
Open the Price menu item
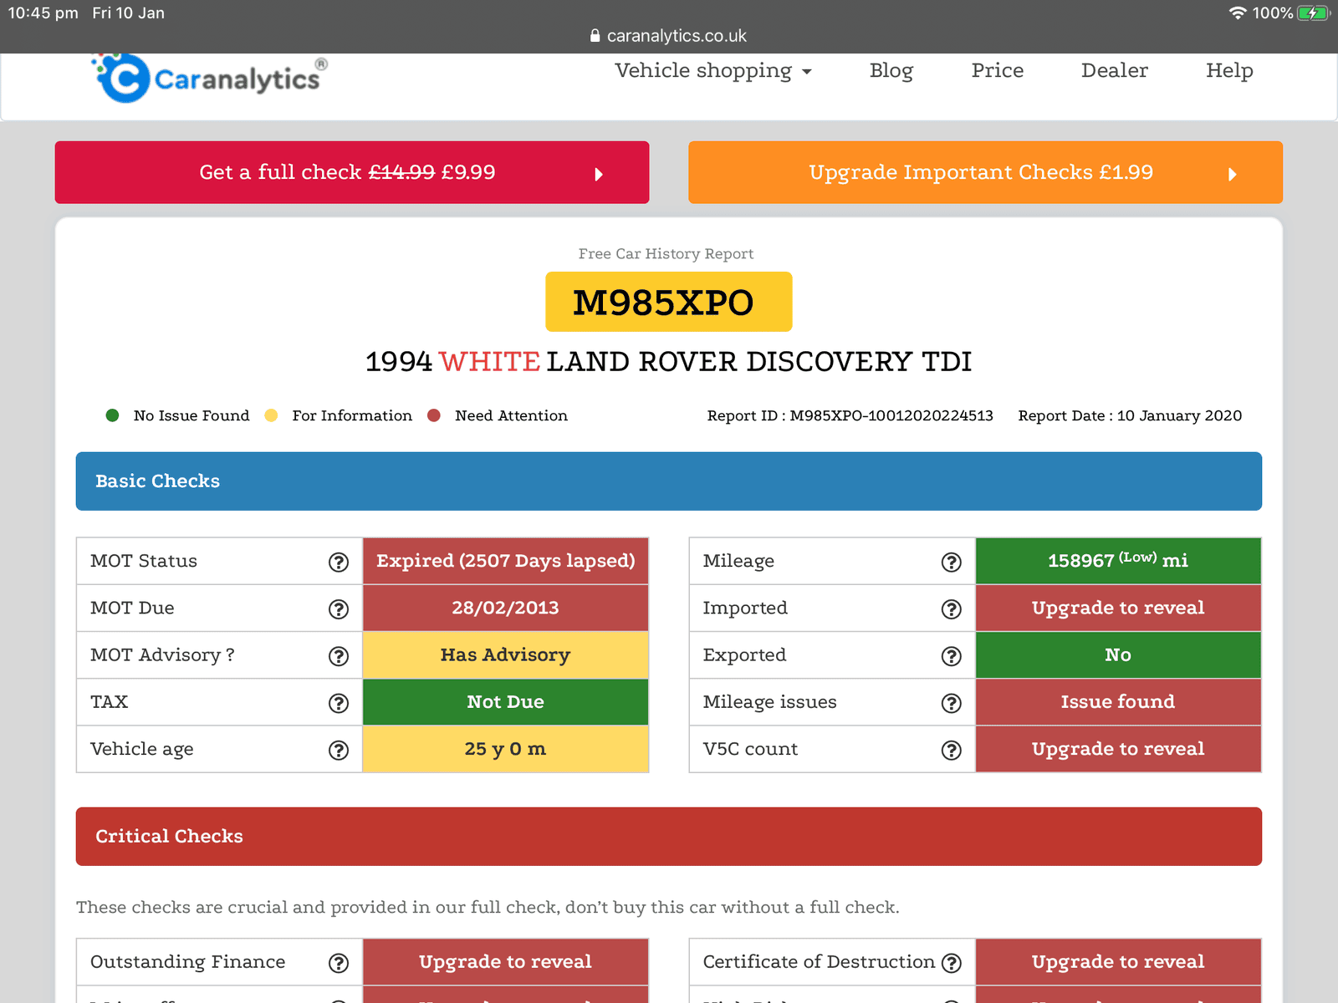click(998, 70)
